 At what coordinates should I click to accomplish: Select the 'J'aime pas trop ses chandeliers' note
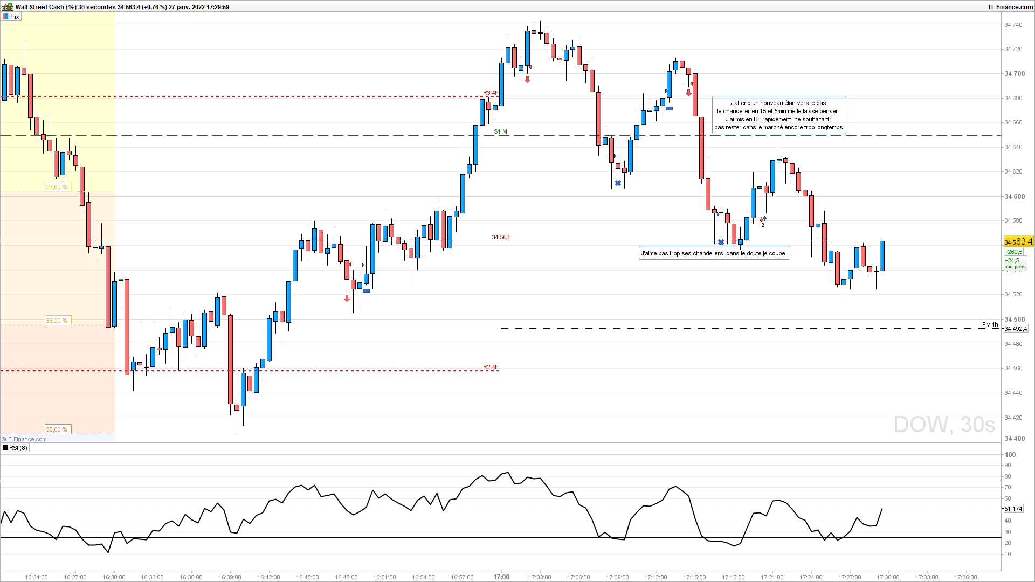point(714,253)
